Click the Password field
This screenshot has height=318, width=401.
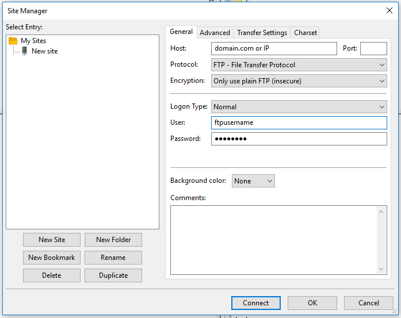click(299, 139)
